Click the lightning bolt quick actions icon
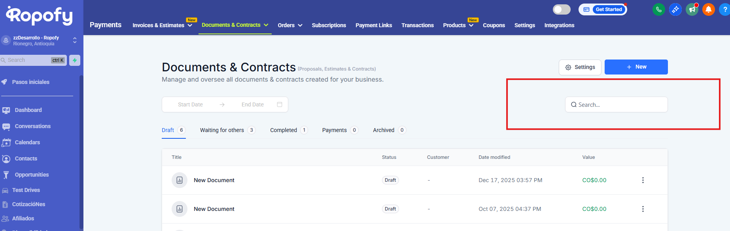This screenshot has height=231, width=730. coord(75,60)
